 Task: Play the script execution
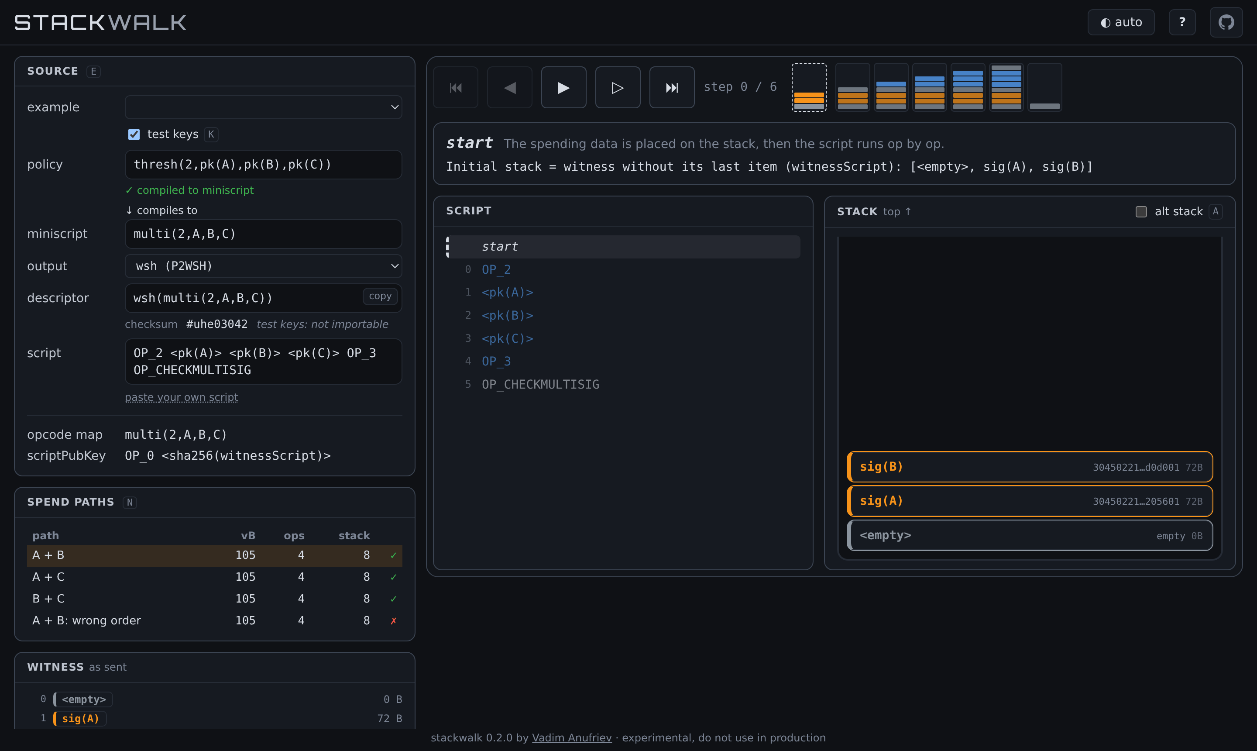pyautogui.click(x=563, y=88)
